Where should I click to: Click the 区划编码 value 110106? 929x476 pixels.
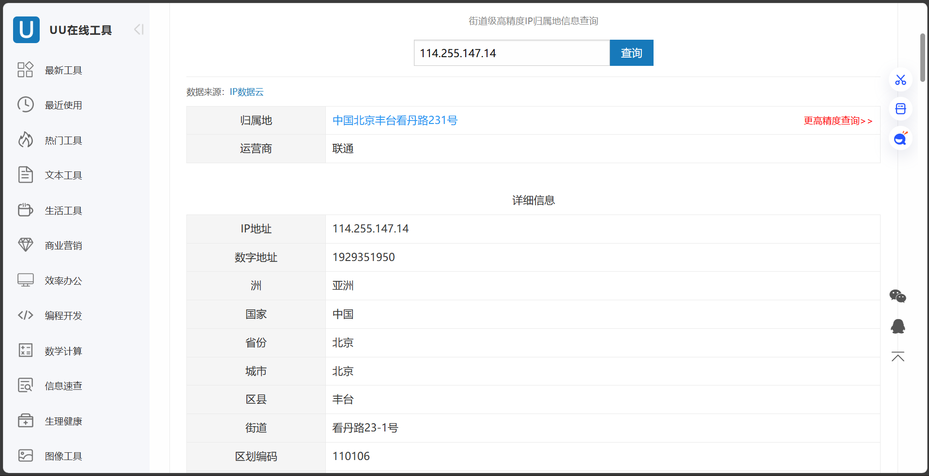[351, 456]
